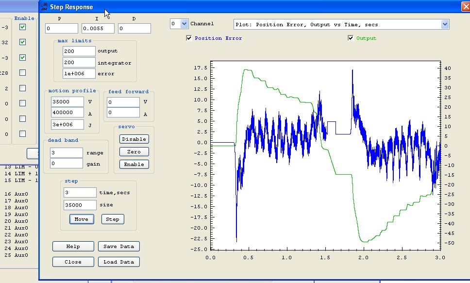470x283 pixels.
Task: Close the Step Response window
Action: (464, 6)
